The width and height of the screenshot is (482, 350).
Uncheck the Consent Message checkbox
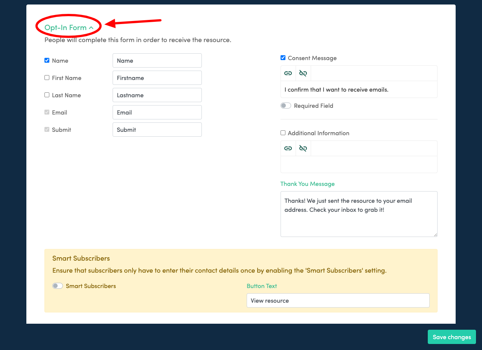point(283,57)
